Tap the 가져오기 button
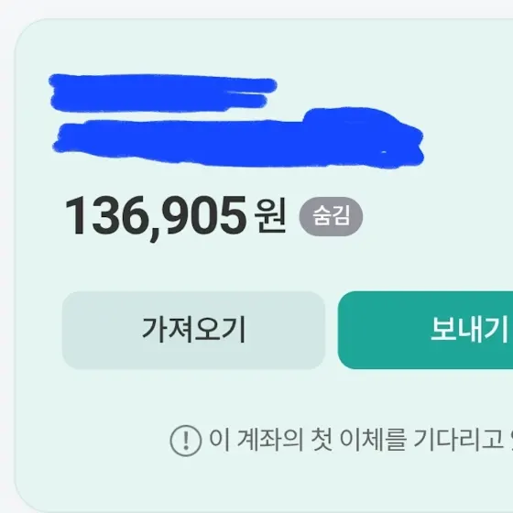 (193, 330)
